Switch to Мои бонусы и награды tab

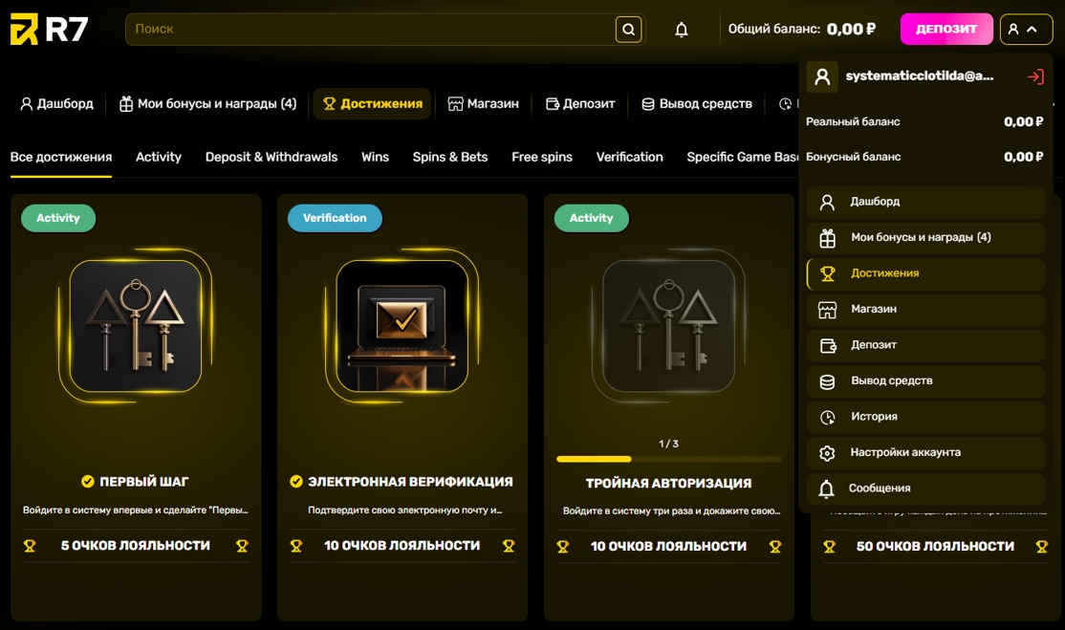point(207,104)
